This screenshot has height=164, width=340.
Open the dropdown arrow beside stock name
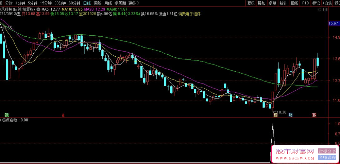point(38,9)
